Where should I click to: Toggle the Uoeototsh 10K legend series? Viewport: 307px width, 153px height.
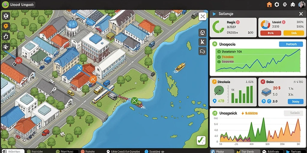tap(230, 52)
